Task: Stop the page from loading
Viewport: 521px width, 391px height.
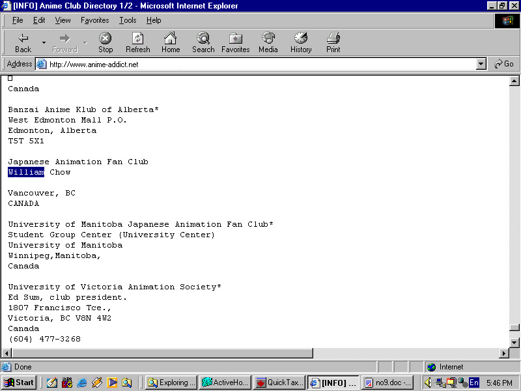Action: [106, 43]
